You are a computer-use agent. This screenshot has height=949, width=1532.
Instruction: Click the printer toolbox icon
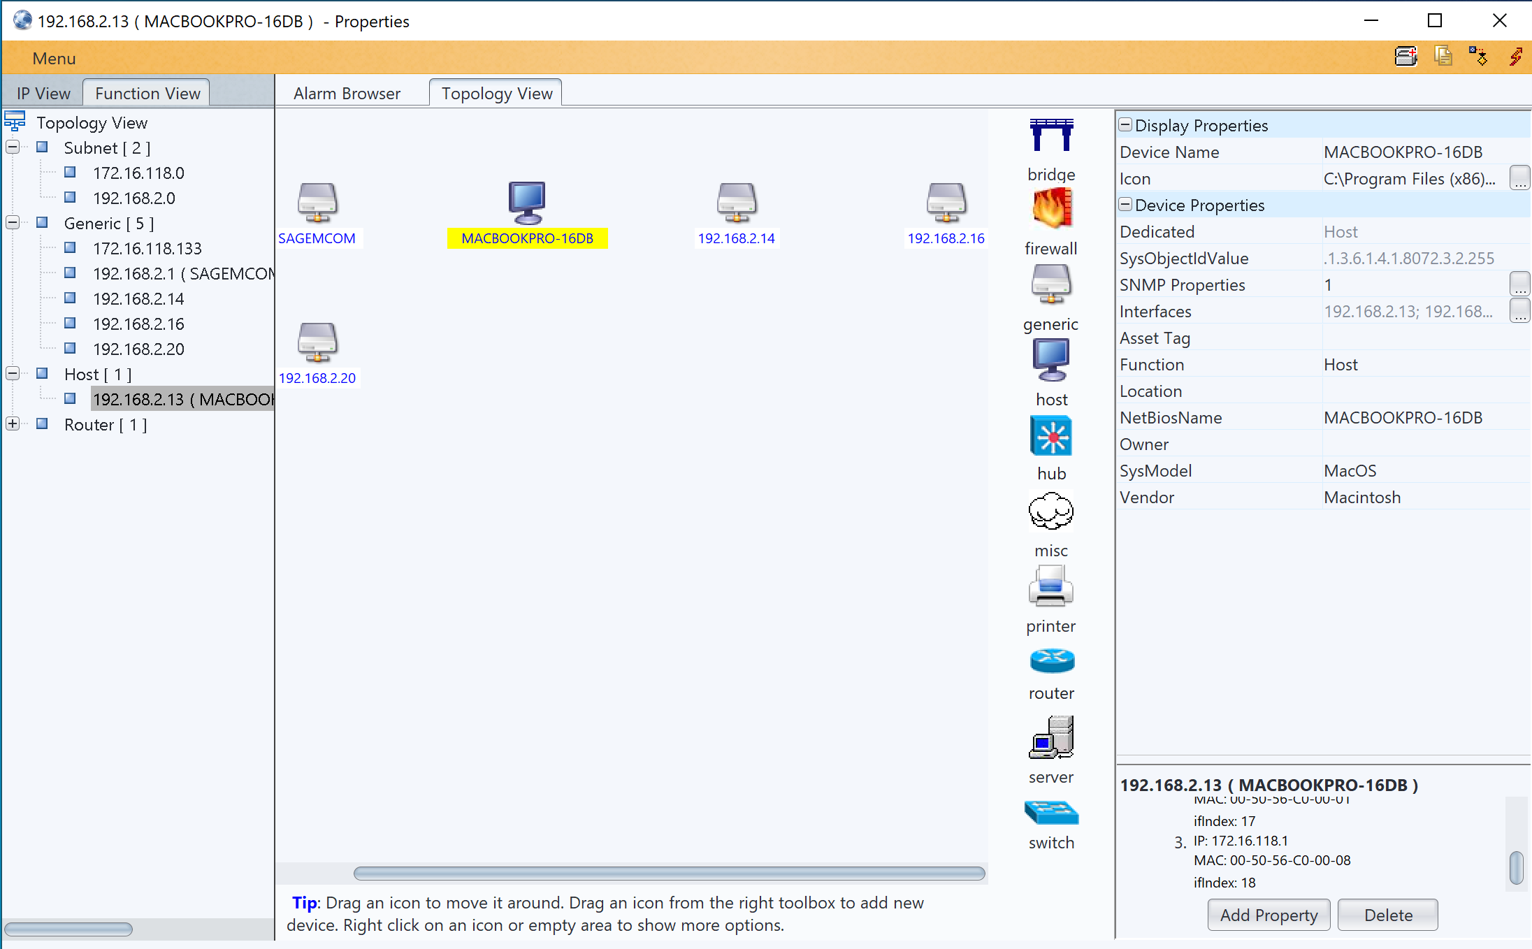[x=1050, y=586]
